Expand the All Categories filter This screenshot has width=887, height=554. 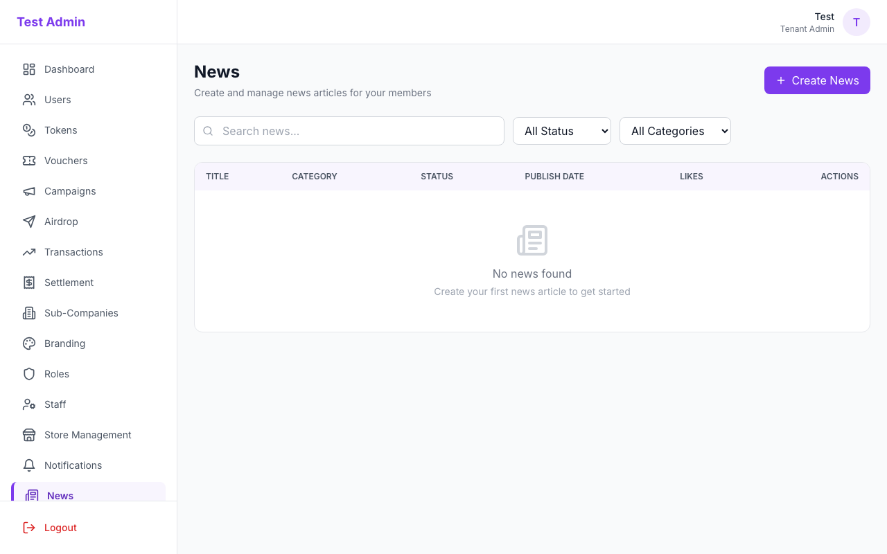[675, 131]
